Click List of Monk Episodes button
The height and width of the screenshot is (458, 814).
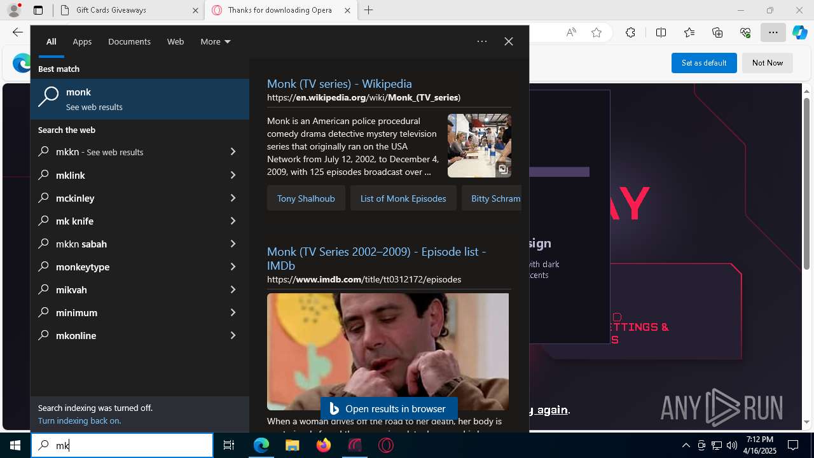[x=403, y=198]
